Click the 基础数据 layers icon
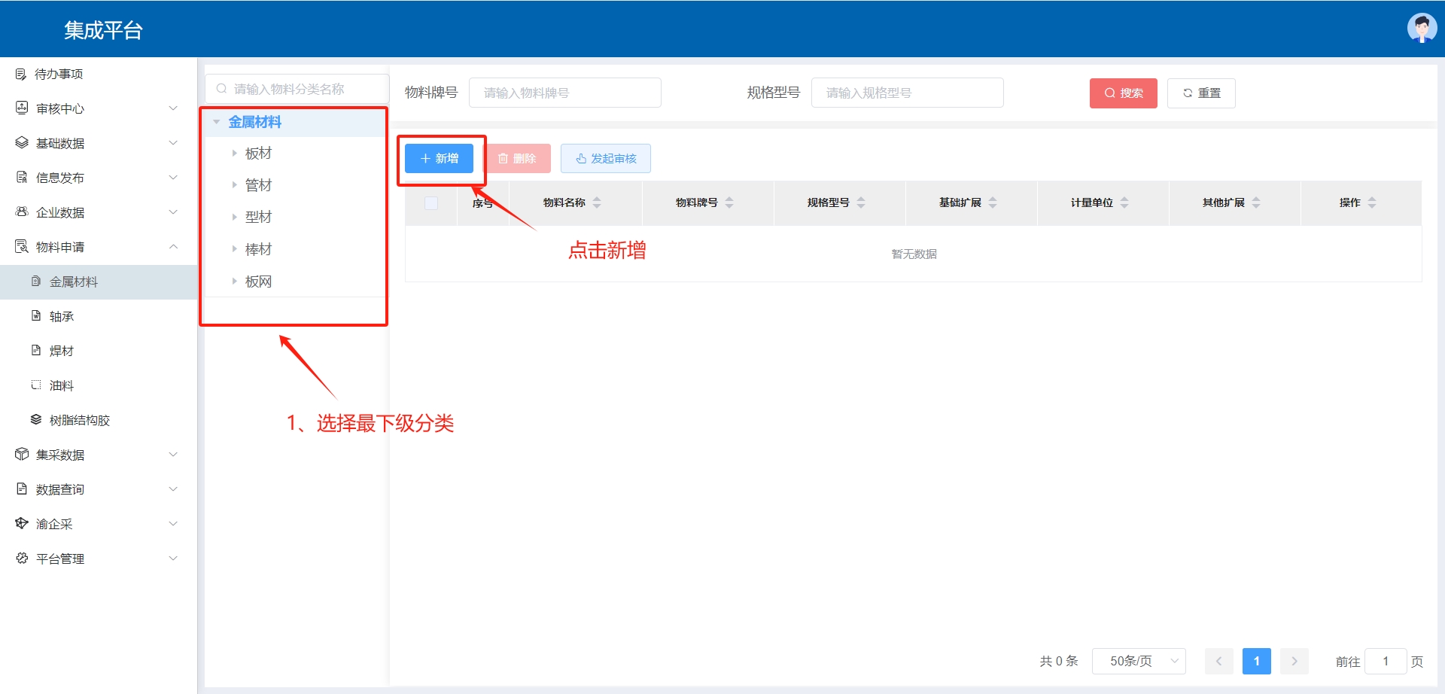 coord(22,143)
